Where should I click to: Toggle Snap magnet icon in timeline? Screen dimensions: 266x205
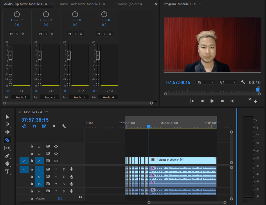pyautogui.click(x=34, y=126)
